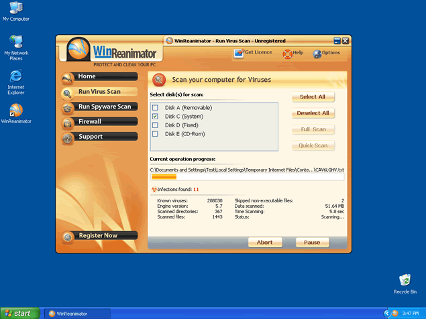Pause the running scan

pyautogui.click(x=312, y=243)
